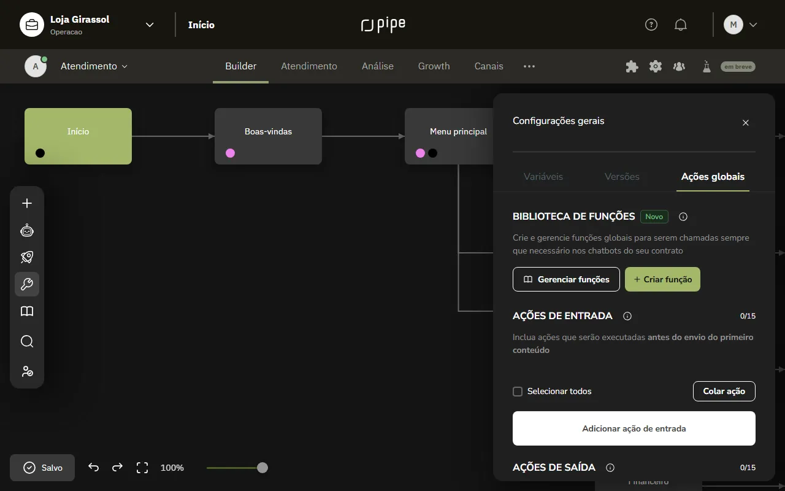Screen dimensions: 785x491
Task: Open the book library icon in left toolbar
Action: click(27, 311)
